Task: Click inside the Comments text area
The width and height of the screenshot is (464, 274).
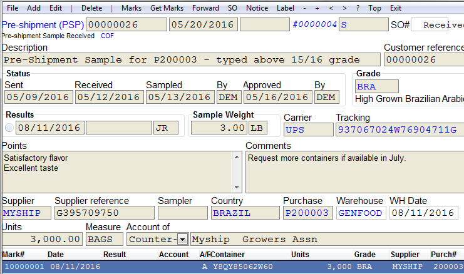Action: (355, 172)
